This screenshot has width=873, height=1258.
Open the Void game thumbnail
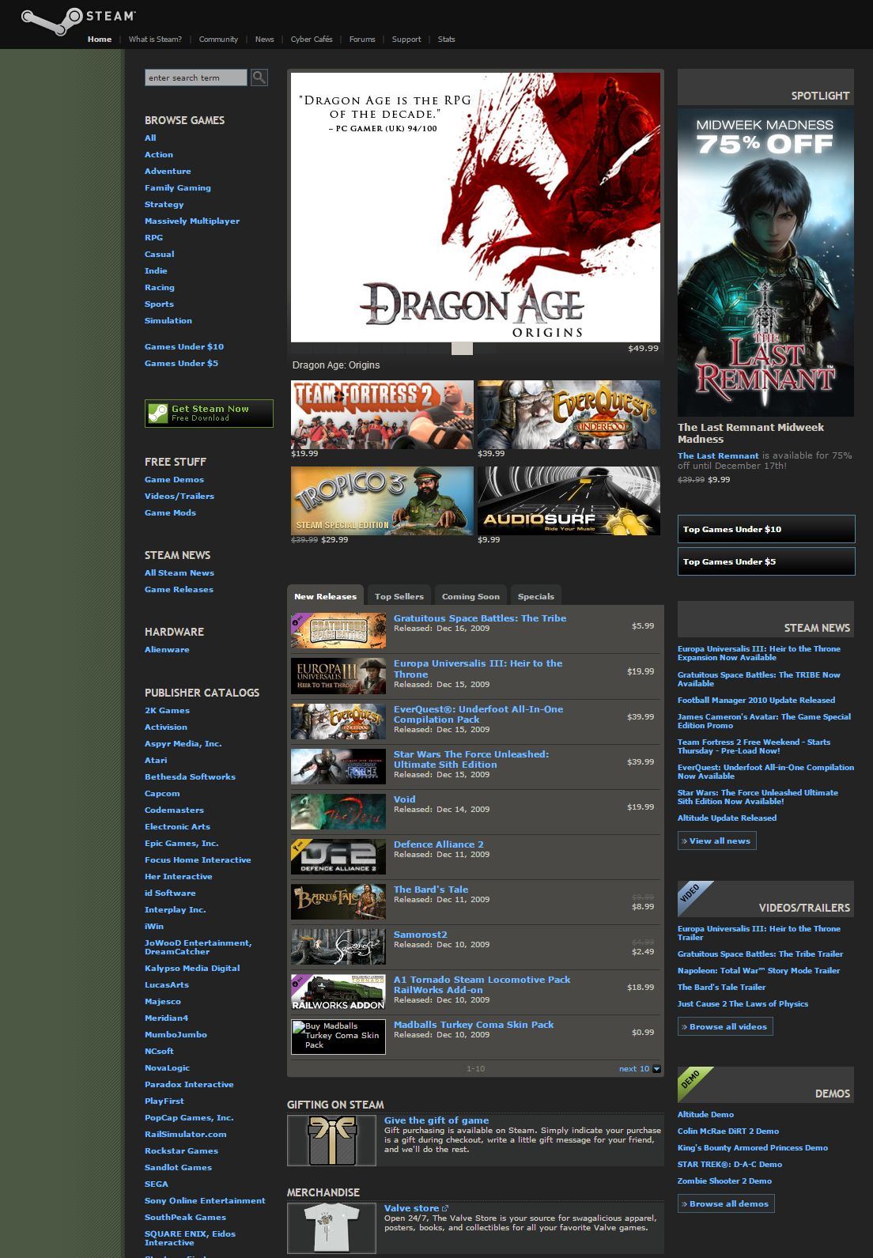pos(338,811)
